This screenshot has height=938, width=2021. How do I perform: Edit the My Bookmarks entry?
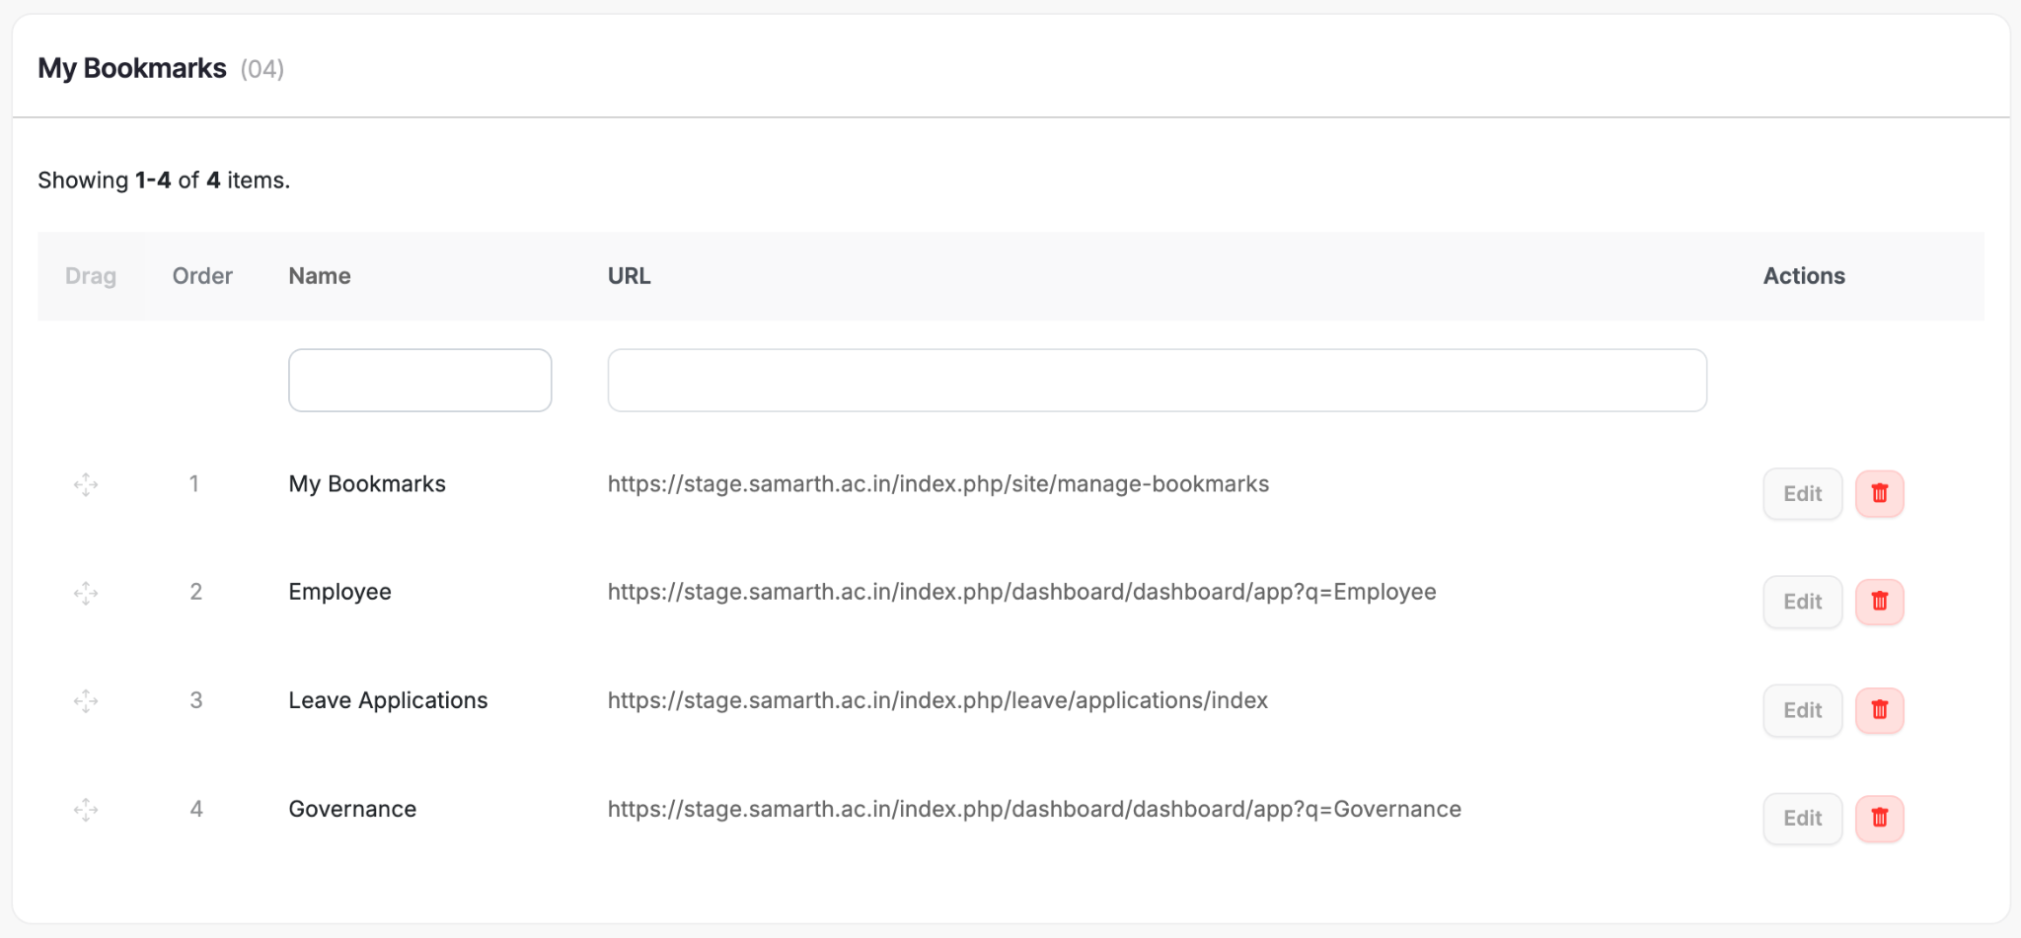tap(1802, 494)
